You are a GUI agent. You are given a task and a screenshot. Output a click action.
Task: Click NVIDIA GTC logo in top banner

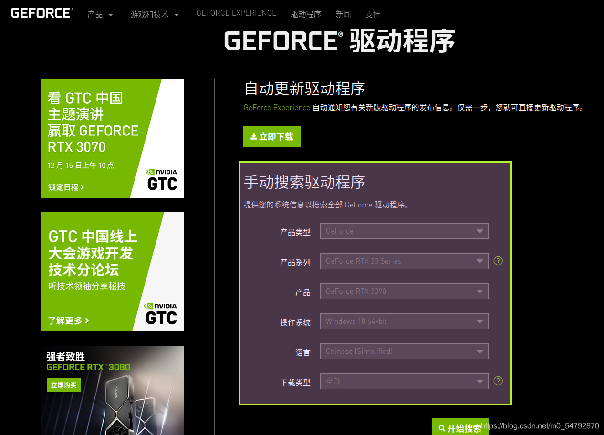[162, 179]
